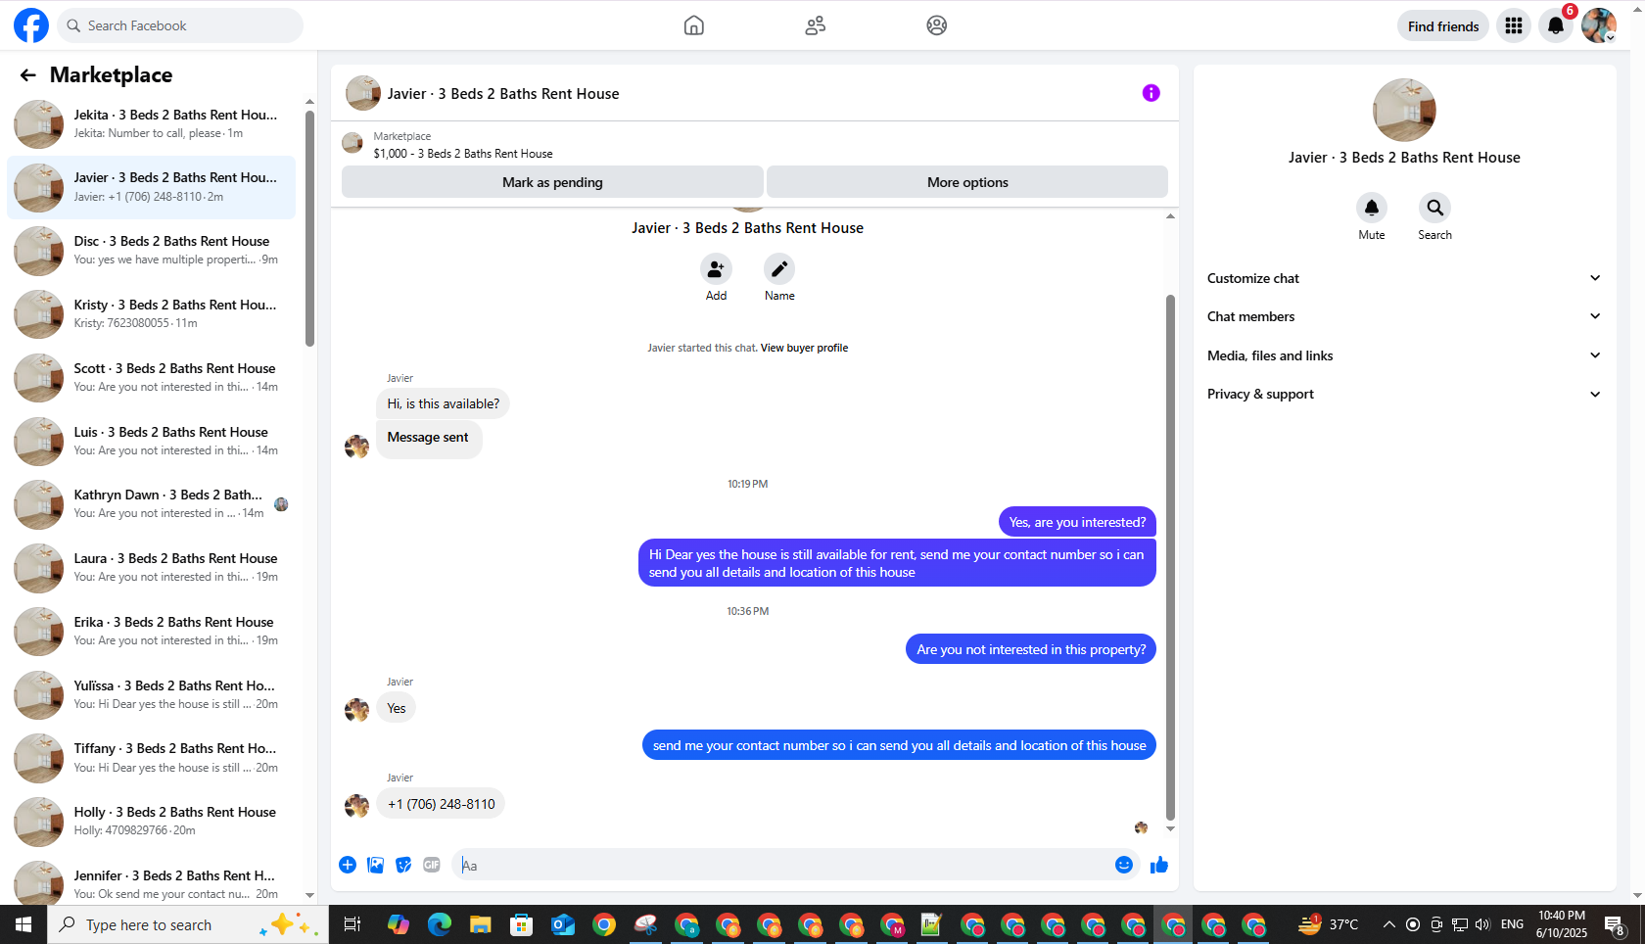Choose a sticker icon in composer
Screen dimensions: 1645x944
[403, 865]
